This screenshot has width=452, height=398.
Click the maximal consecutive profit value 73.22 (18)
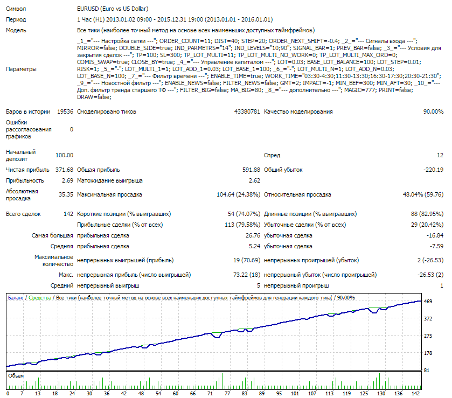(246, 275)
